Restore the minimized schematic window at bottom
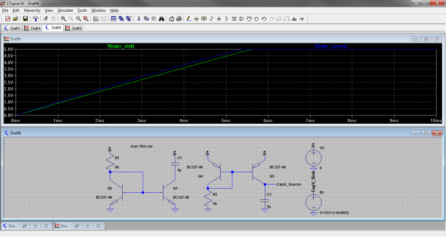The height and width of the screenshot is (237, 446). [x=24, y=226]
